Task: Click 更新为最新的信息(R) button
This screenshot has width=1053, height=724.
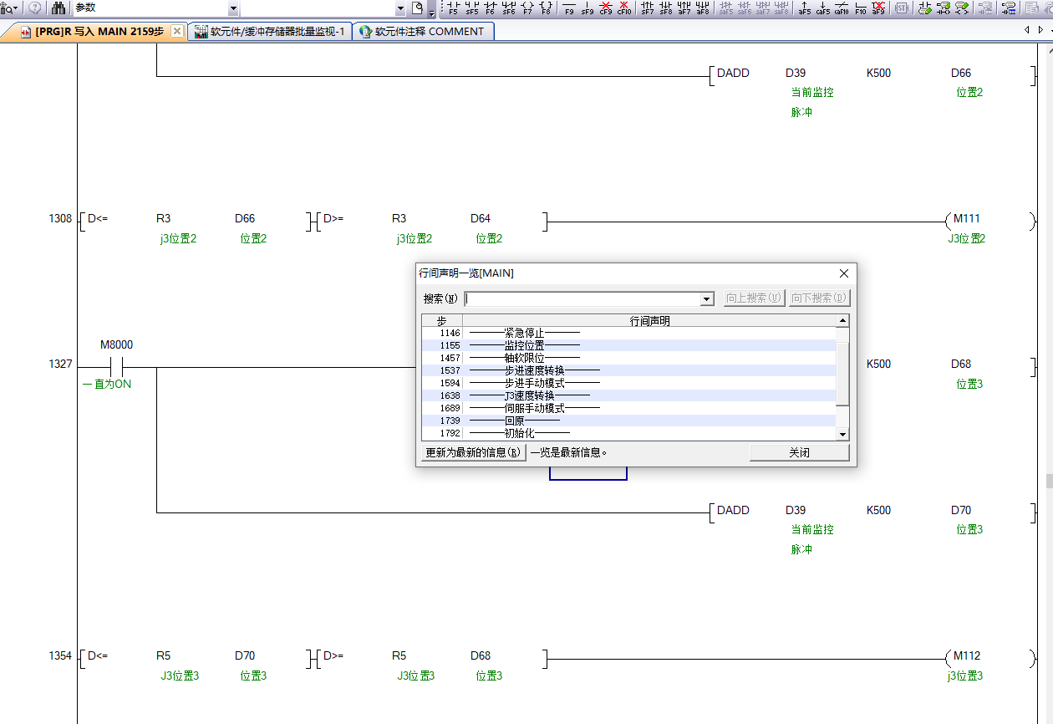Action: [473, 452]
